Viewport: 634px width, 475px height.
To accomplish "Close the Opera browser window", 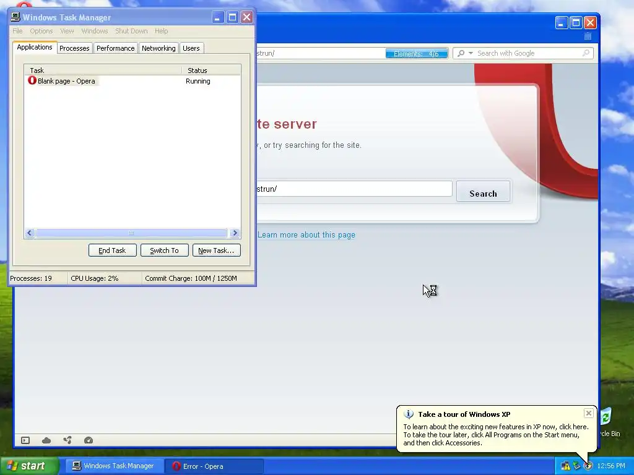I will 590,23.
